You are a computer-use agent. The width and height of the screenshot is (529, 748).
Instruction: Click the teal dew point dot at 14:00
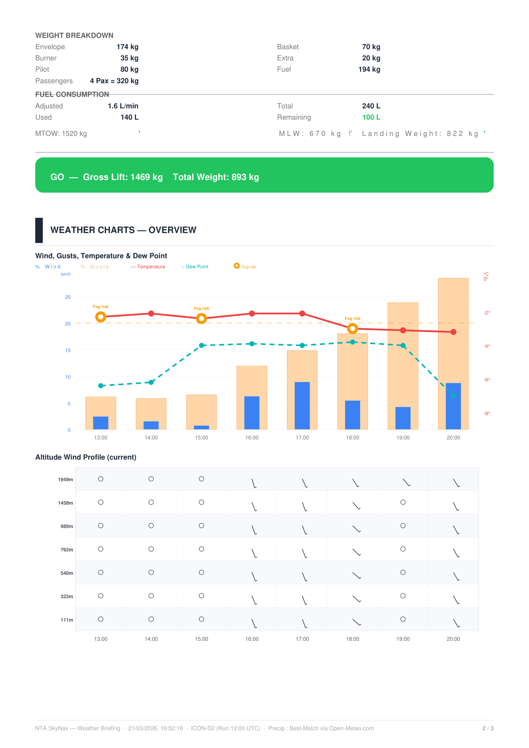151,382
